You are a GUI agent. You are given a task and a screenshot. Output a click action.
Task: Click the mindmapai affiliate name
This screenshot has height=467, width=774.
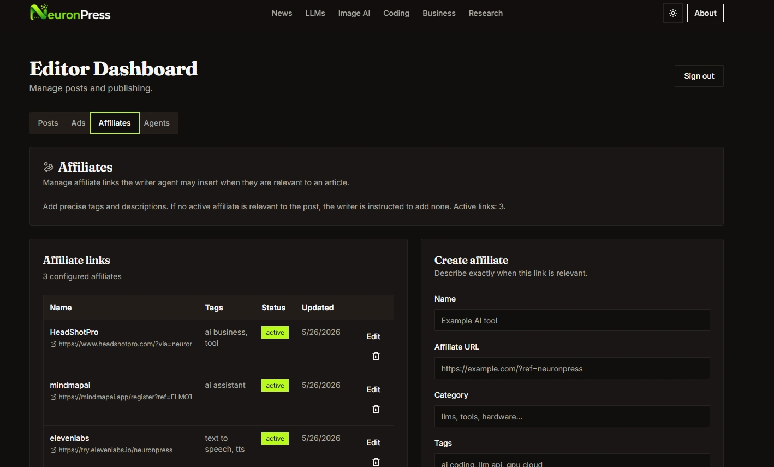(70, 385)
